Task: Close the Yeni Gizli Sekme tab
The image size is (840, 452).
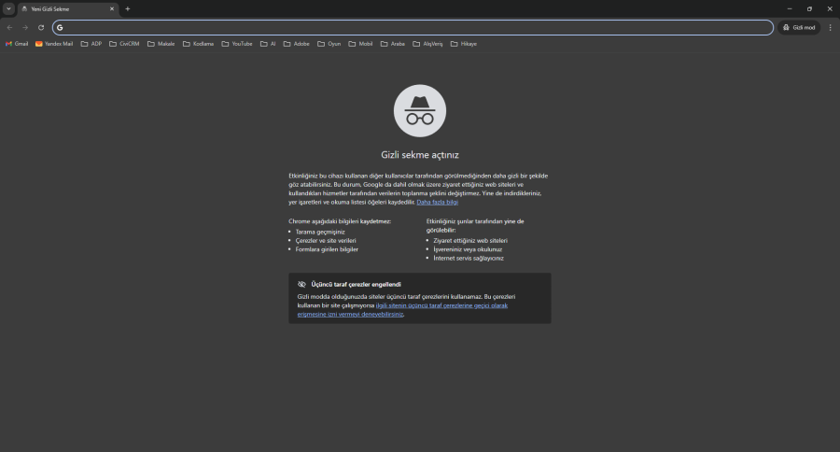Action: [x=112, y=8]
